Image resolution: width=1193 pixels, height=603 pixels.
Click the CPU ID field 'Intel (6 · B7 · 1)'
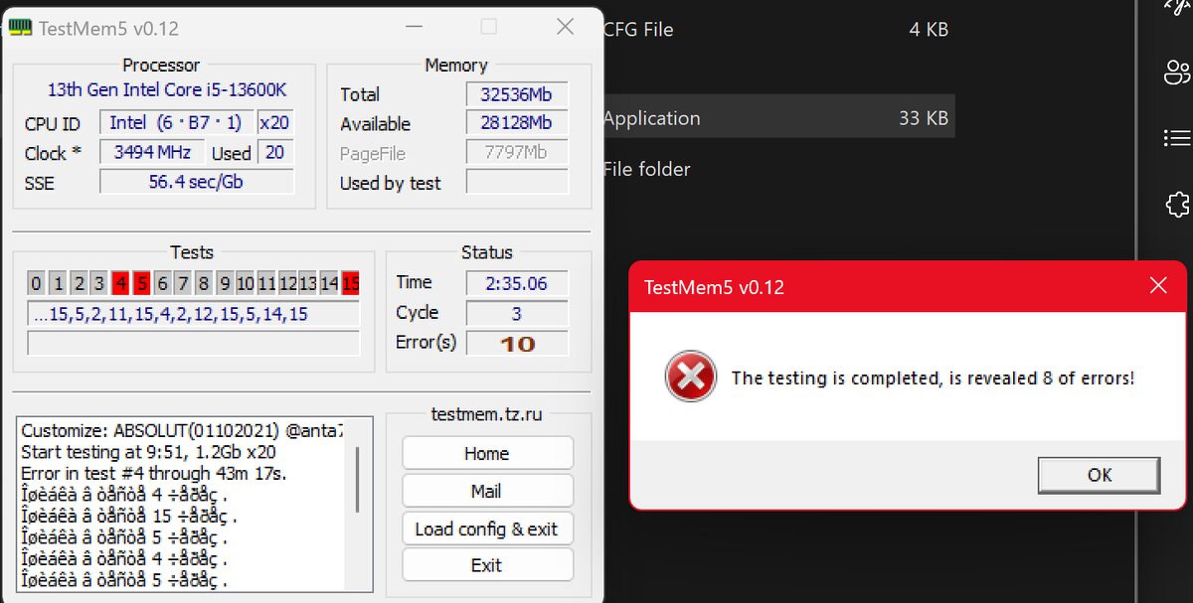tap(176, 122)
